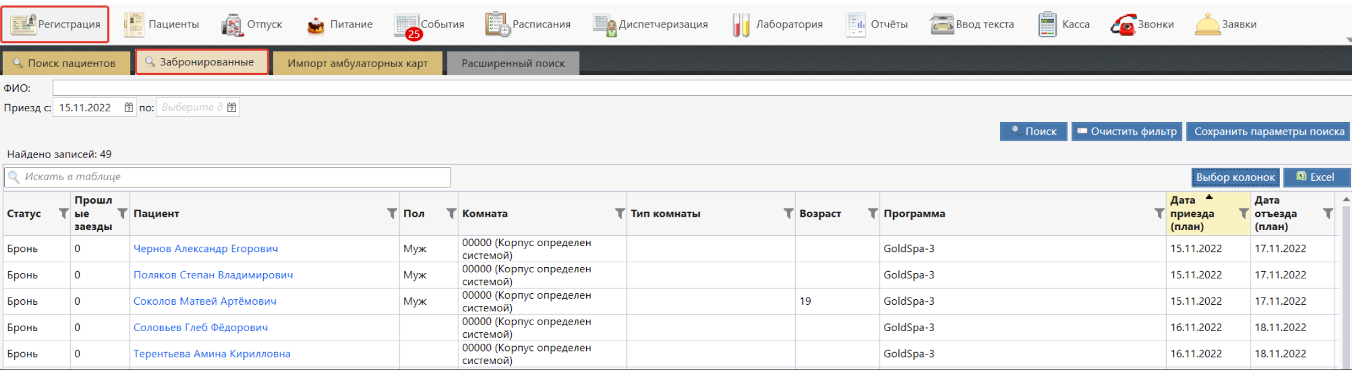
Task: Open the Расширенный поиск tab
Action: [x=513, y=63]
